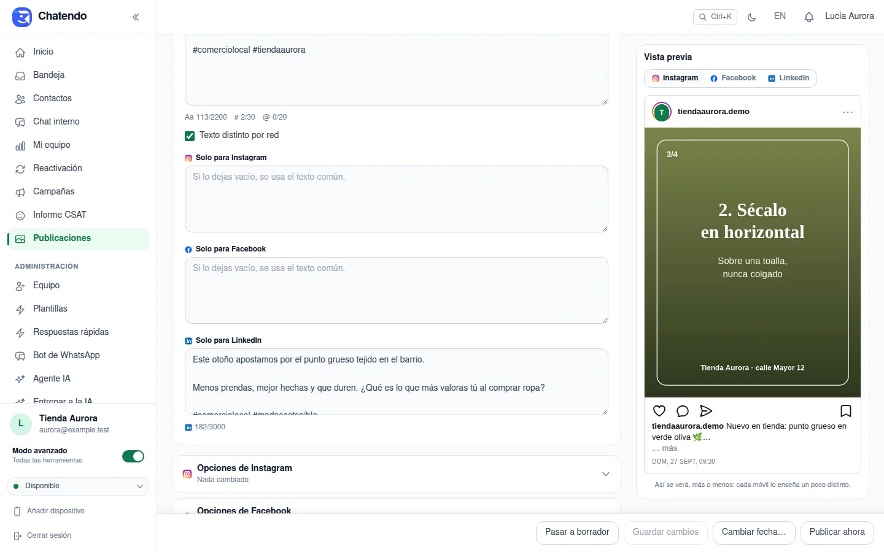Click Pasar a borrador button

577,532
